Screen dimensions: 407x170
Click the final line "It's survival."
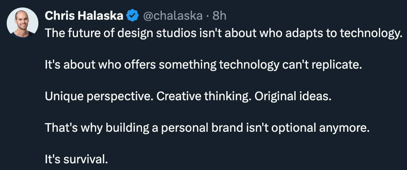[x=76, y=160]
